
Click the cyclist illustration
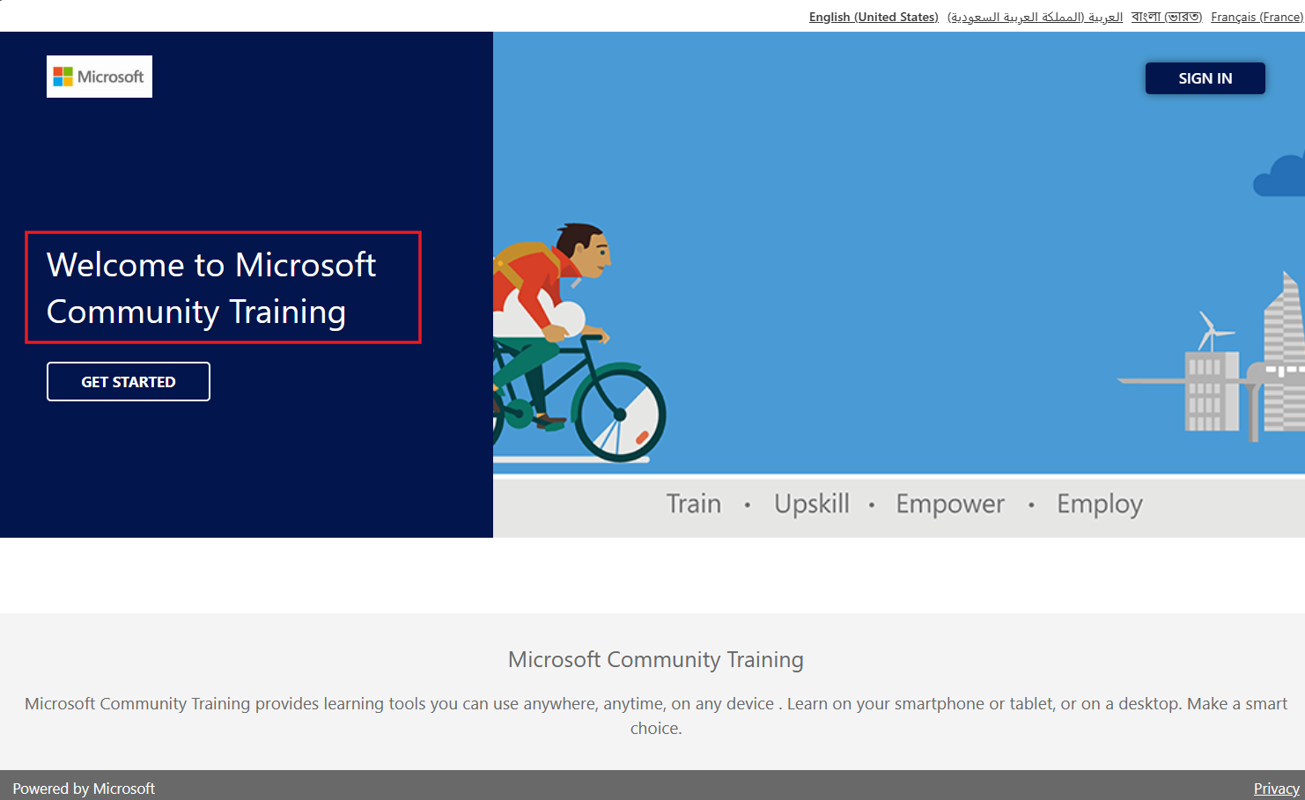(x=579, y=343)
